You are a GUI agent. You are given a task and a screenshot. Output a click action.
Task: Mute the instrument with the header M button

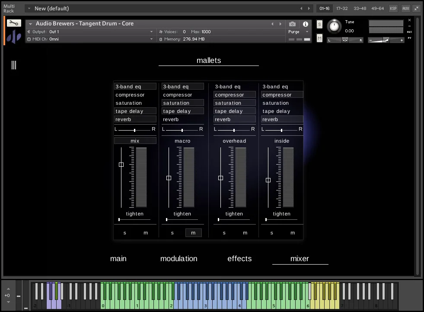[319, 38]
